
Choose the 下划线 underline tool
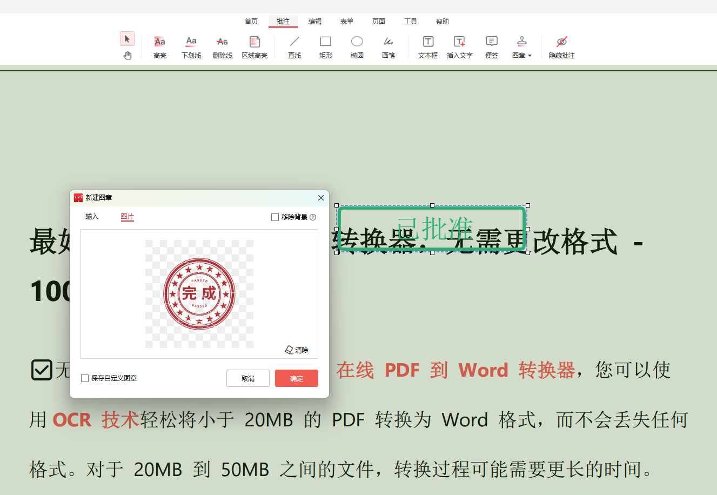click(x=191, y=47)
